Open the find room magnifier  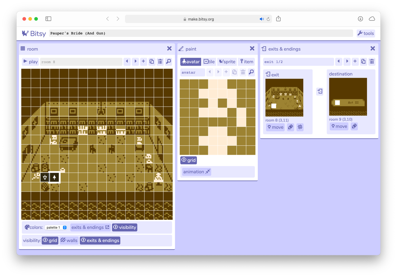click(168, 62)
